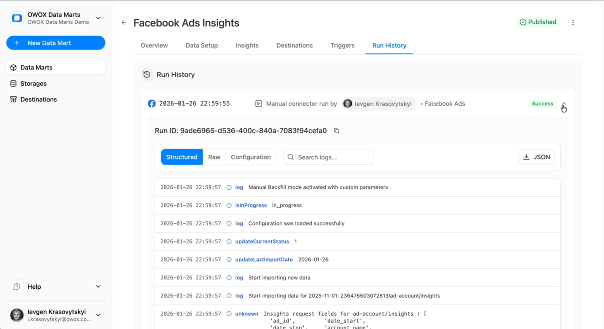Open the Triggers tab
The width and height of the screenshot is (604, 329).
(343, 46)
